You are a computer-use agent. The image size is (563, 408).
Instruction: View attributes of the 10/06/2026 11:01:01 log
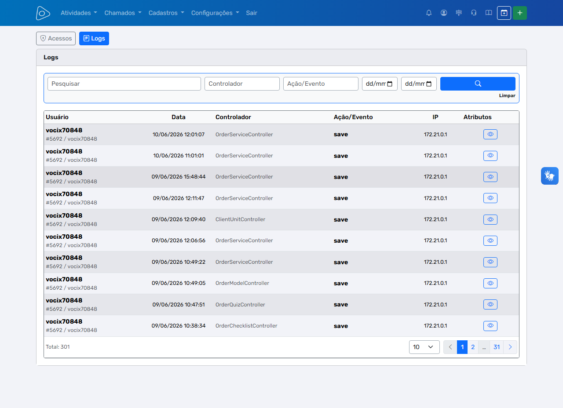click(490, 156)
